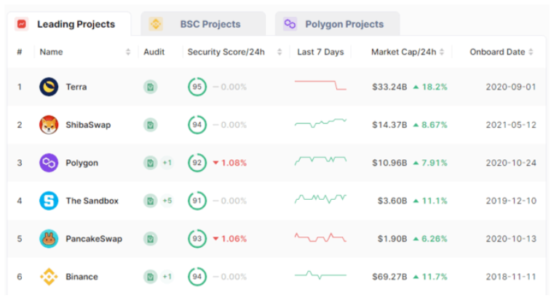Open Terra's green audit badge
551x298 pixels.
coord(150,87)
